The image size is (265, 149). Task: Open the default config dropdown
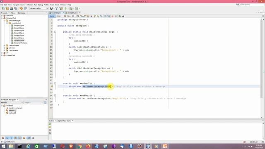click(39, 8)
